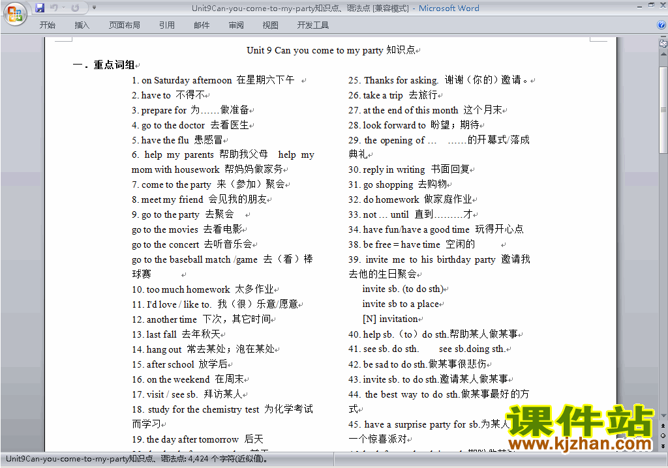Image resolution: width=668 pixels, height=468 pixels.
Task: Click the vertical scrollbar thumb
Action: (663, 110)
